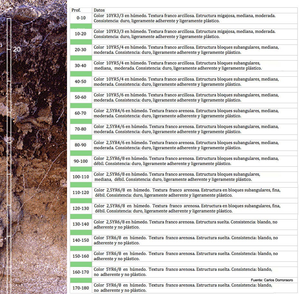Click the 50-60 depth cell

click(x=81, y=97)
